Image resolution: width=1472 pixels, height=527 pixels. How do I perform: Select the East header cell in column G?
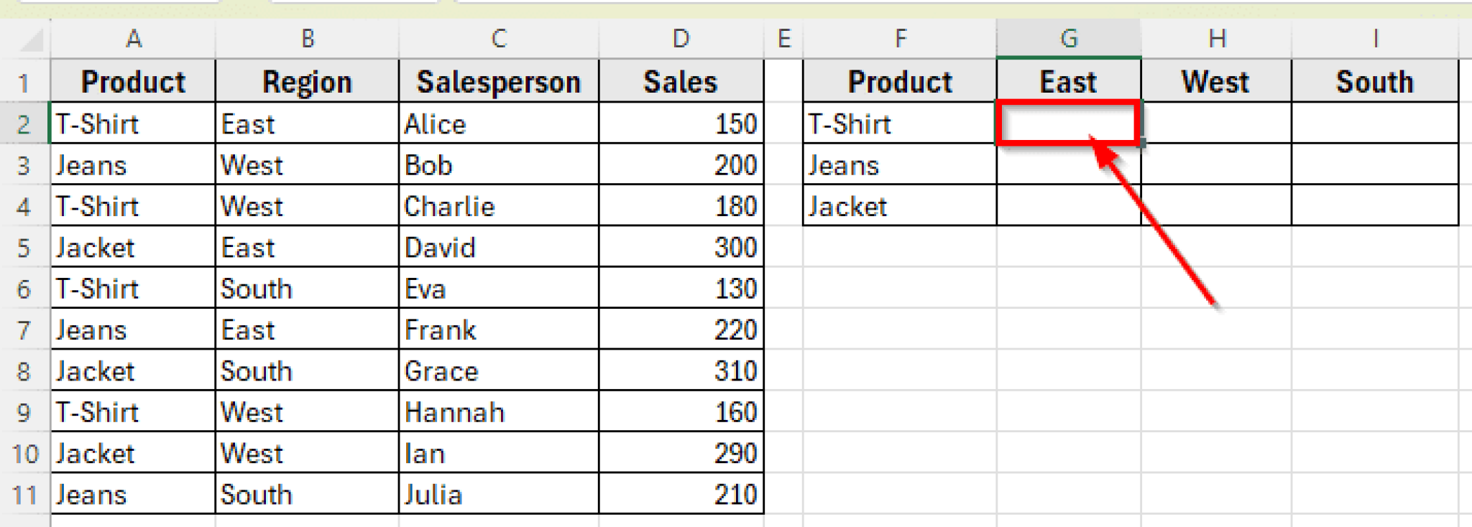[x=1067, y=81]
